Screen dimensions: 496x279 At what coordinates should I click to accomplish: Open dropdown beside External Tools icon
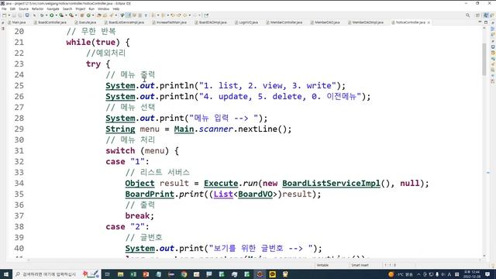tap(76, 15)
